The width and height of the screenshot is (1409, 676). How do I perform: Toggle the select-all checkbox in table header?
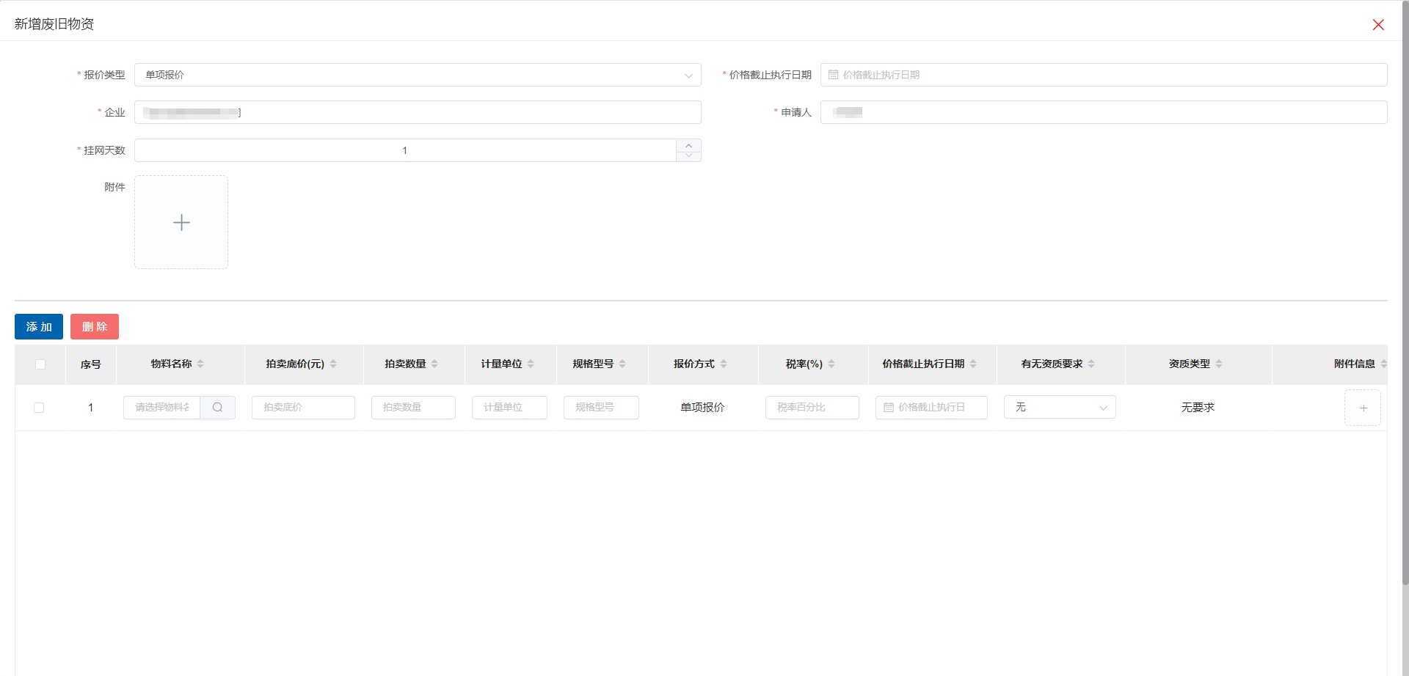pos(40,364)
